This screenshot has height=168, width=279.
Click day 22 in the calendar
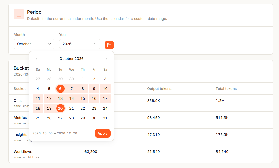(83, 108)
